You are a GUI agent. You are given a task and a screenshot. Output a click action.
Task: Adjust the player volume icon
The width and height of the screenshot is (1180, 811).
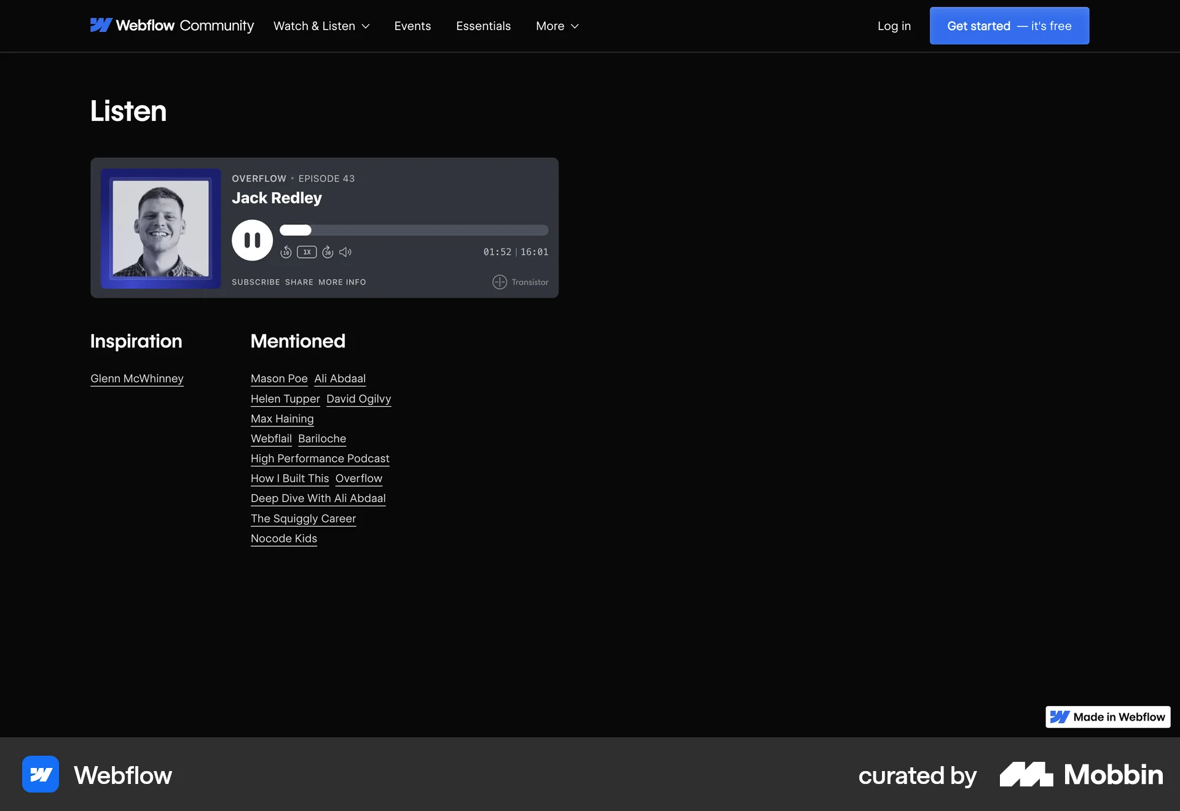tap(345, 252)
